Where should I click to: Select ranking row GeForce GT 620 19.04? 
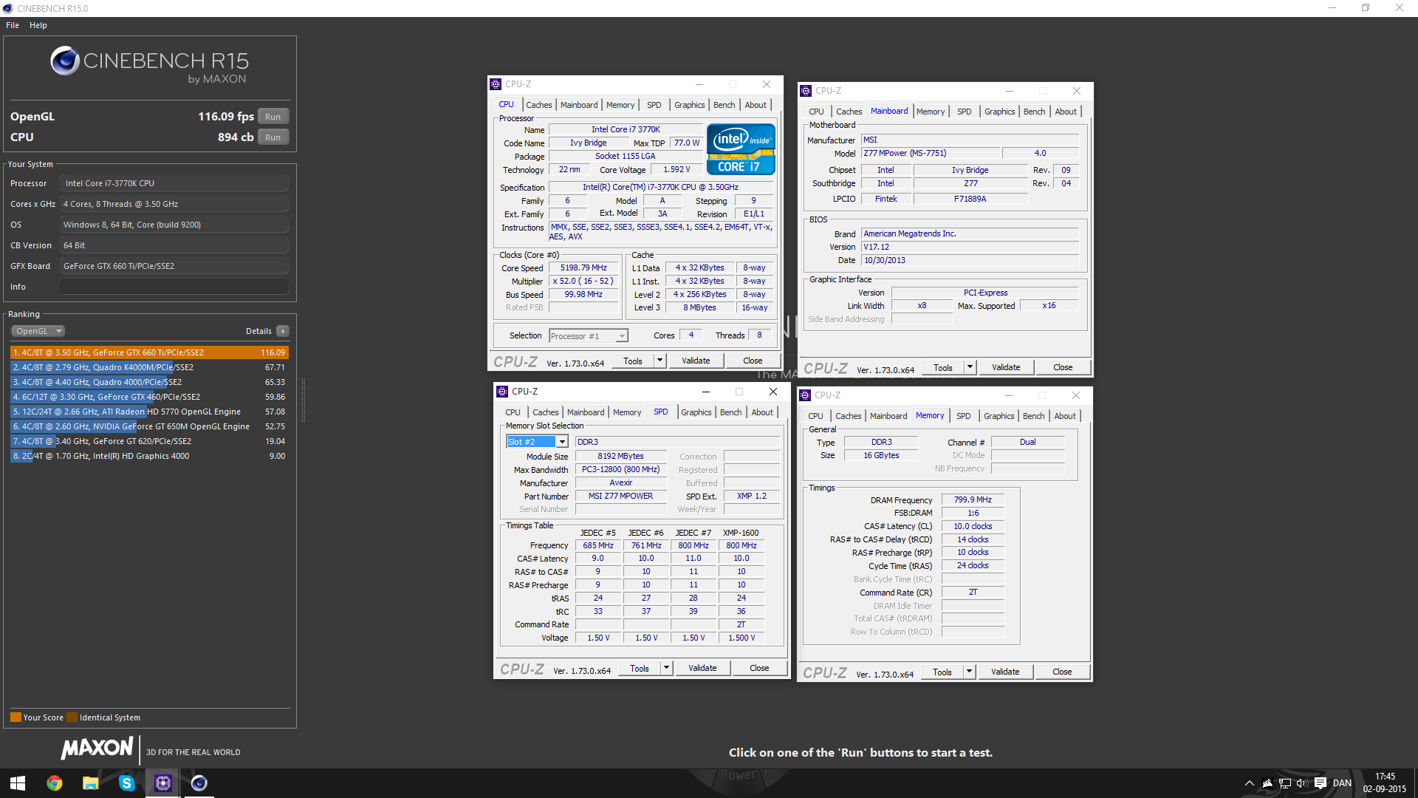149,441
